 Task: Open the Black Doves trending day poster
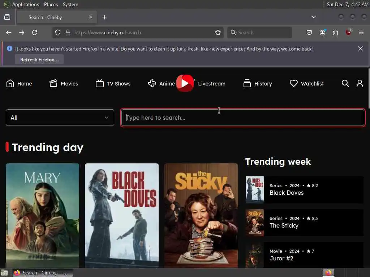pos(122,215)
